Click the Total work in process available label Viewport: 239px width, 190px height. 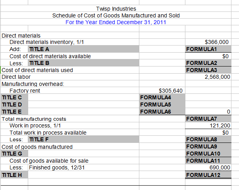click(48, 133)
